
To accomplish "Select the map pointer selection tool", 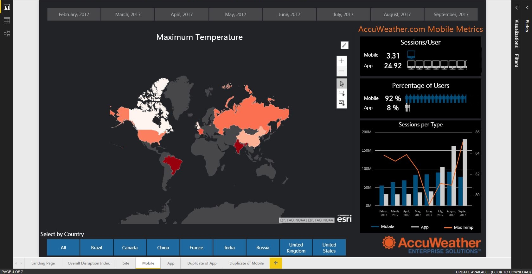I will tap(342, 84).
